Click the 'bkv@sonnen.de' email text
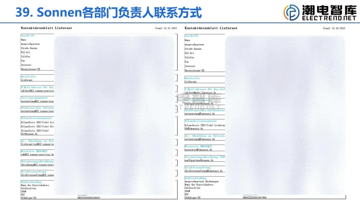The image size is (360, 202). pyautogui.click(x=29, y=134)
